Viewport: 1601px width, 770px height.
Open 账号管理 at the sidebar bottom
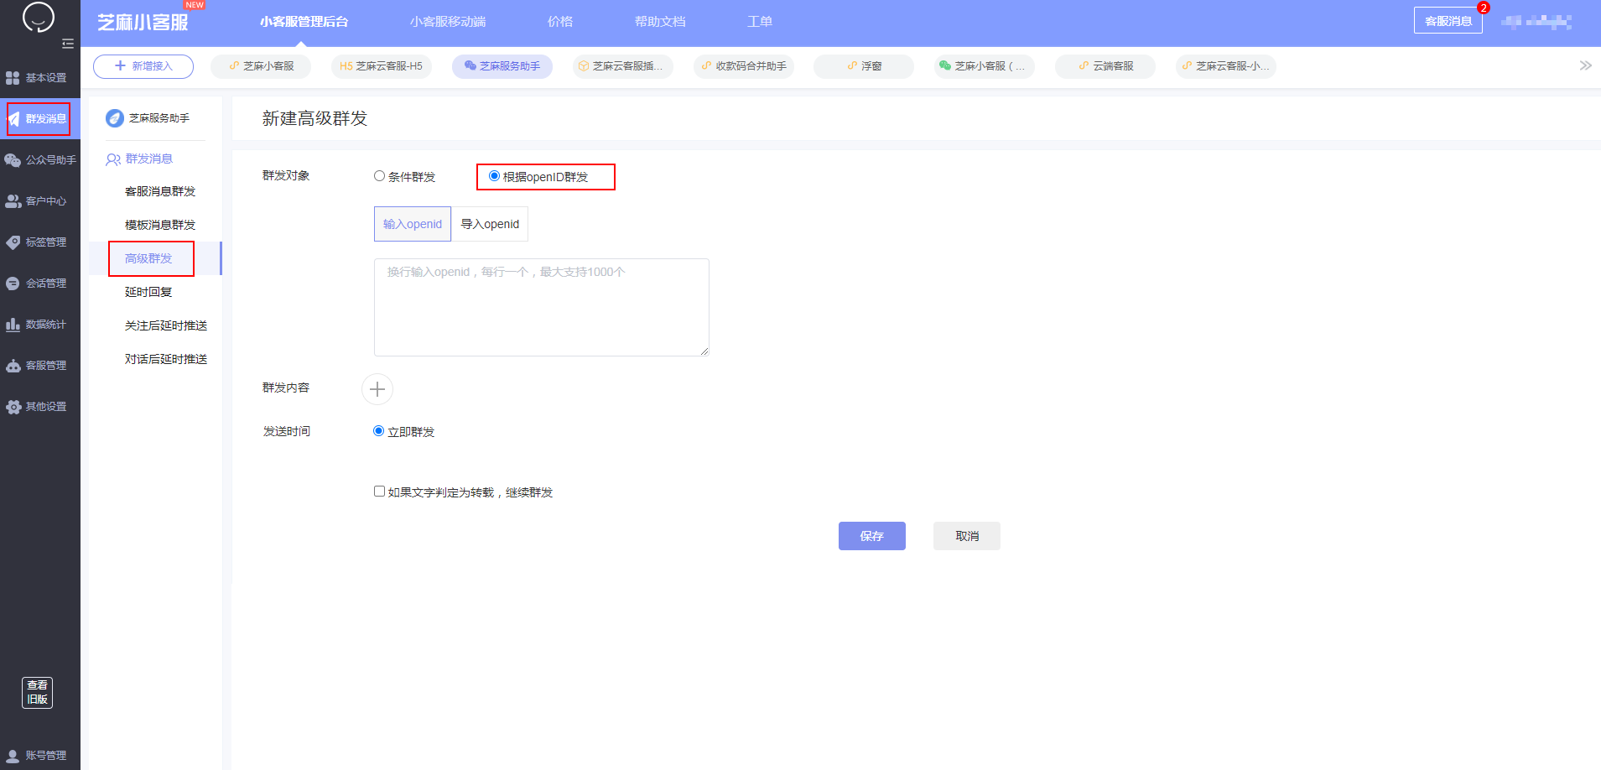pyautogui.click(x=40, y=756)
